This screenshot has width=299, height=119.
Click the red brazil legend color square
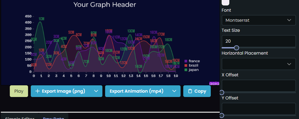[x=186, y=65]
